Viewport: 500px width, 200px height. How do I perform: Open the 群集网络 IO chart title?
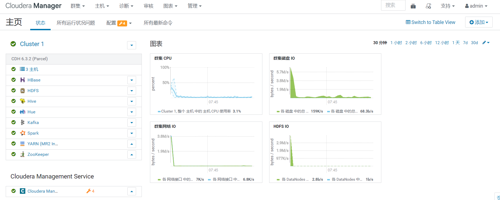coord(165,126)
